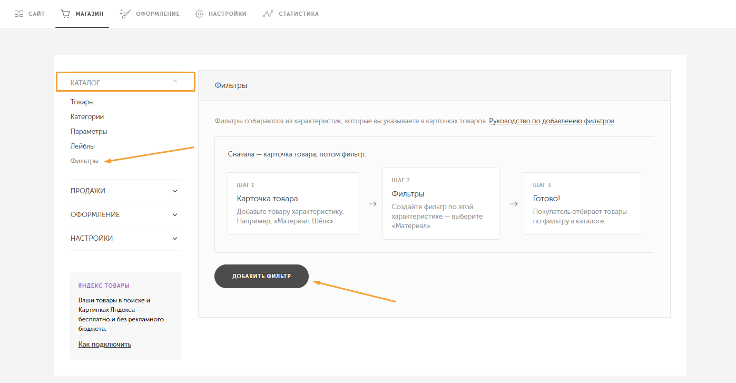Select Фильтры in the catalog menu

pos(84,161)
